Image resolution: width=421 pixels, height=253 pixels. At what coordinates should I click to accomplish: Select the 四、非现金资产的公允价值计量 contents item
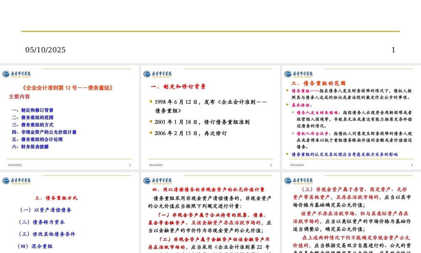(44, 132)
